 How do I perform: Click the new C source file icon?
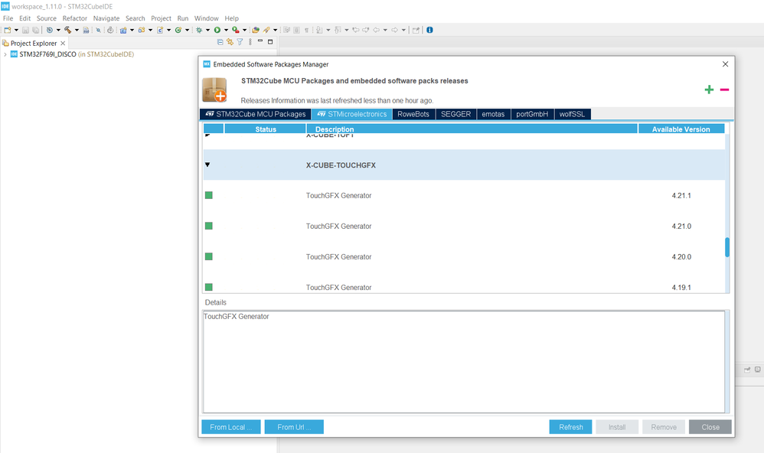pyautogui.click(x=160, y=30)
